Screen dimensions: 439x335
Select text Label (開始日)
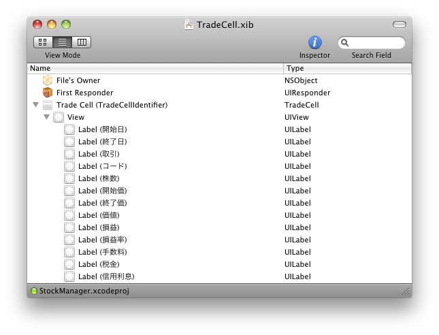tap(103, 129)
